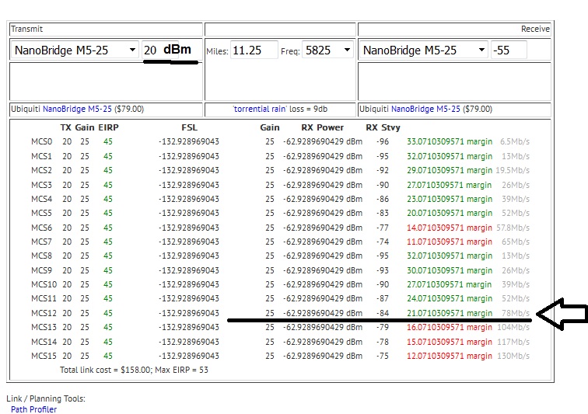Click the 32.0710309571 margin in MCS1 row
The image size is (588, 414).
tap(450, 156)
